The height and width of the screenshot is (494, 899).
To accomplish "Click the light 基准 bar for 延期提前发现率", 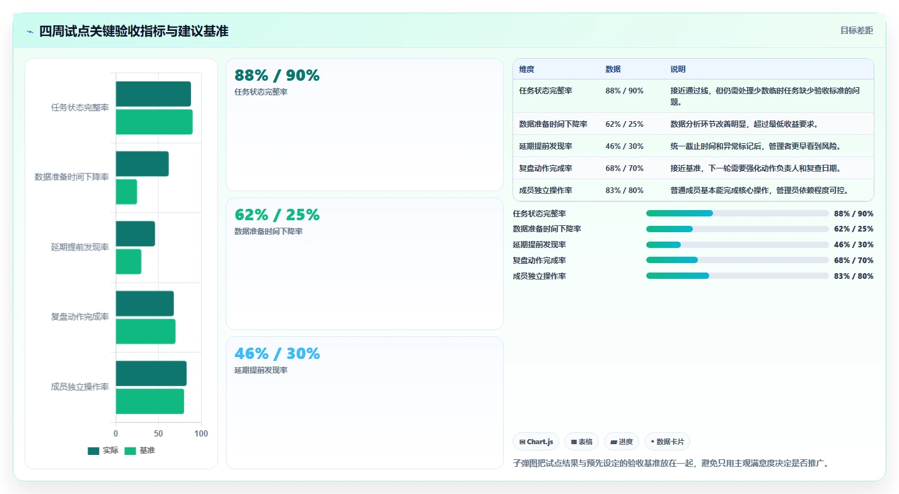I will point(129,261).
